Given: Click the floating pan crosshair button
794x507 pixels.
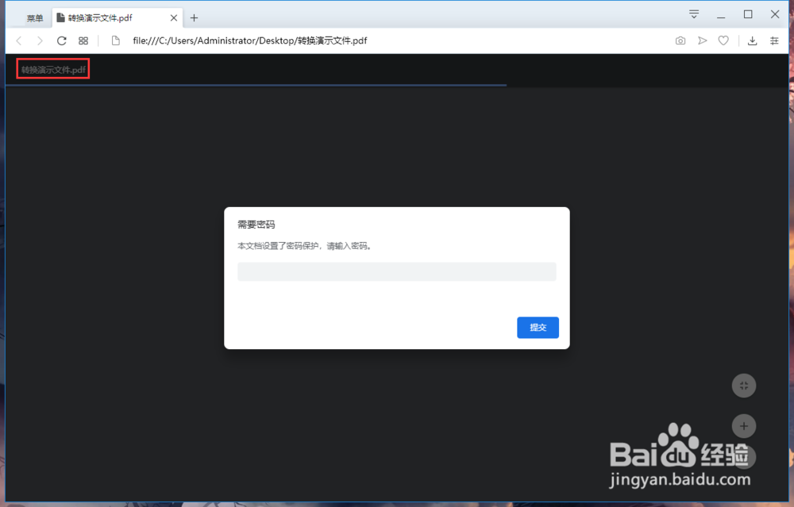Looking at the screenshot, I should pos(744,386).
